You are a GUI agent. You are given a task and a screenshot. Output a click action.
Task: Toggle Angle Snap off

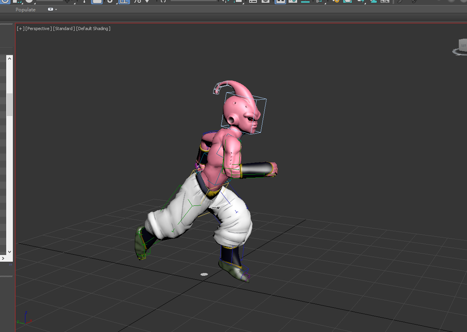click(124, 1)
